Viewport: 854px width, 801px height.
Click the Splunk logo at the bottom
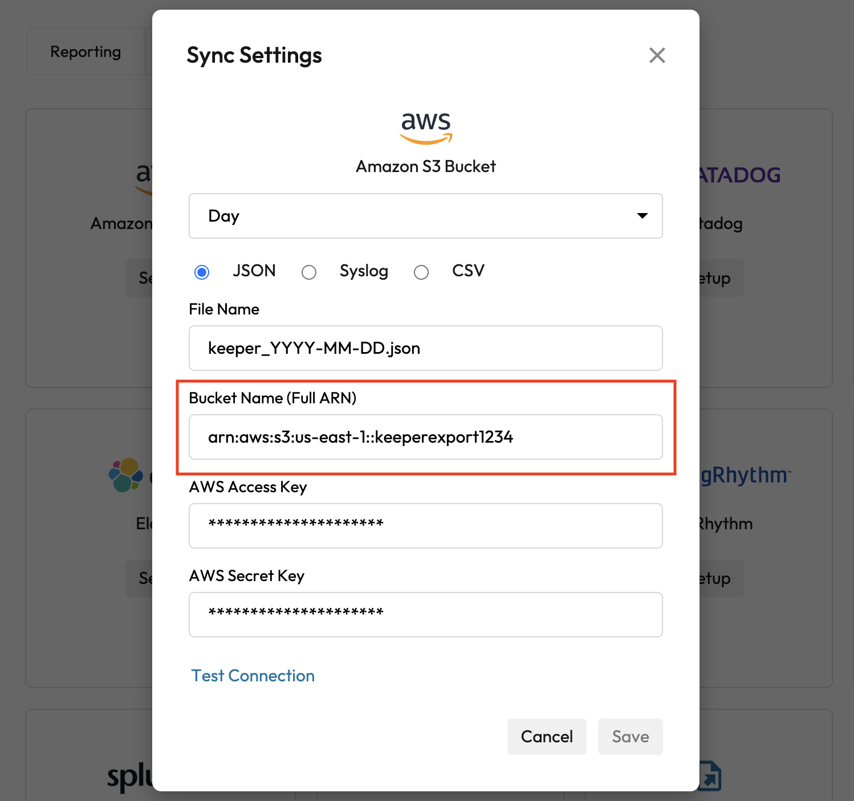[x=130, y=776]
